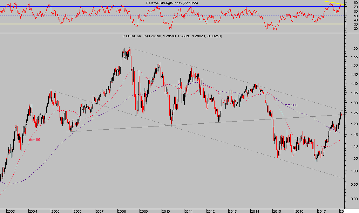
Task: Select the 1.05 price axis label
Action: [354, 158]
